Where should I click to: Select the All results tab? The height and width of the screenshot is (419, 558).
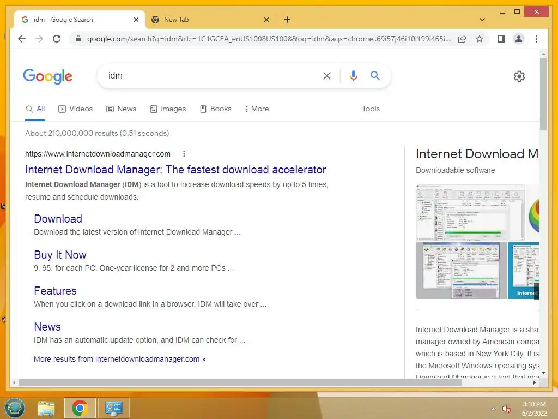point(35,109)
